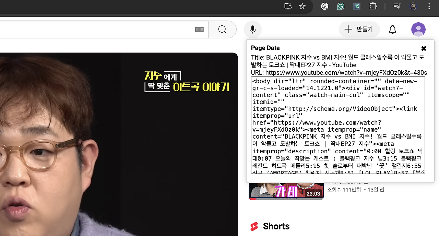Start voice search with the microphone

[253, 29]
